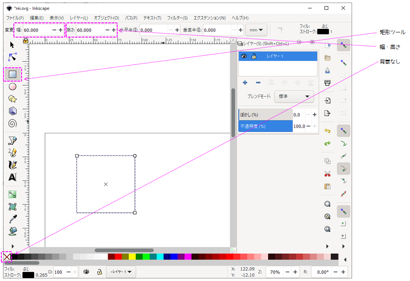Select the Rectangle tool
The image size is (410, 281).
coord(13,74)
